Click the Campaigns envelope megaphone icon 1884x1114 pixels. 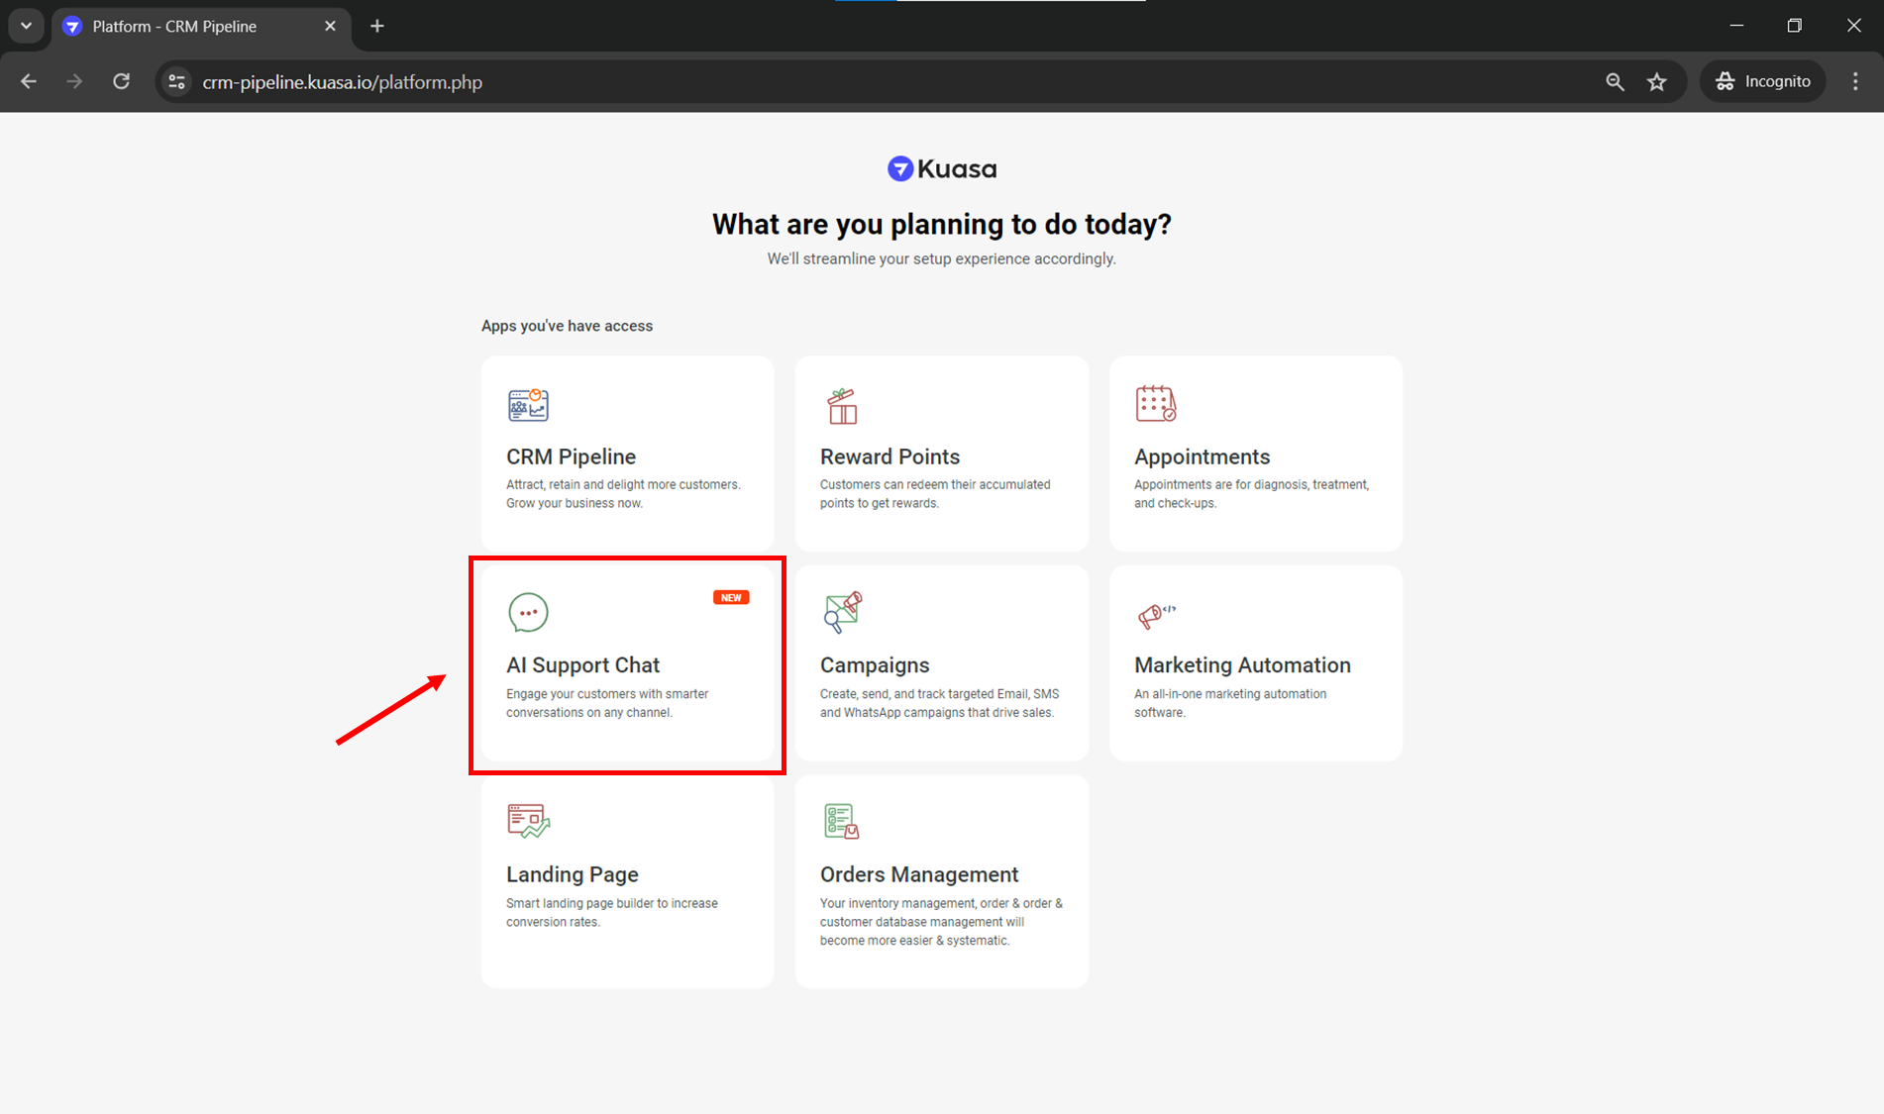tap(842, 612)
